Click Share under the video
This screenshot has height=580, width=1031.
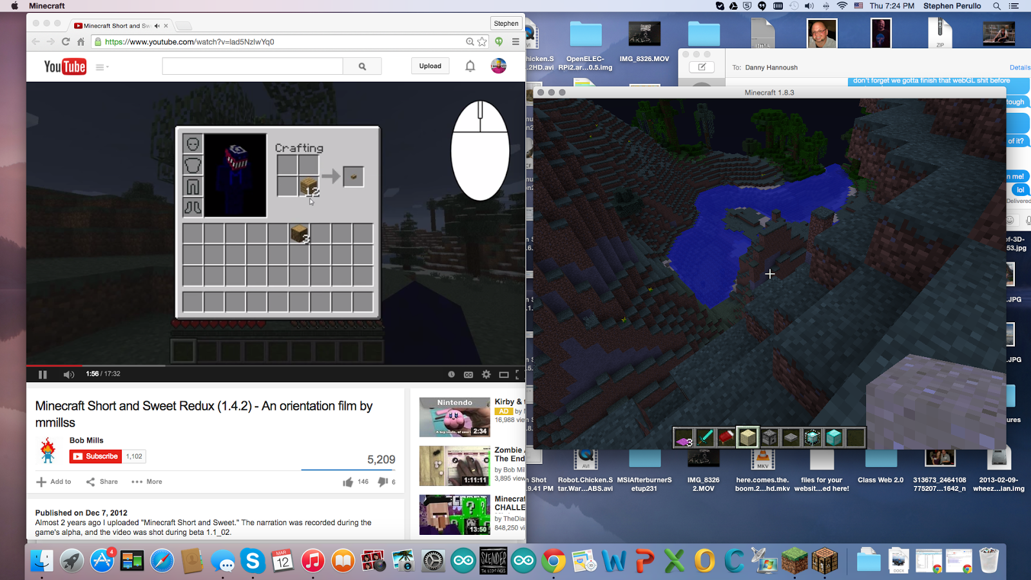click(102, 481)
